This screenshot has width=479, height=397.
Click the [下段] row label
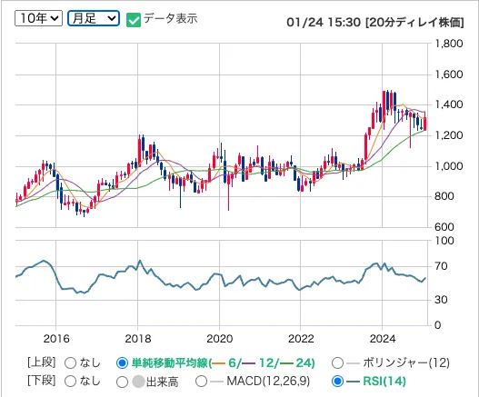tap(42, 381)
